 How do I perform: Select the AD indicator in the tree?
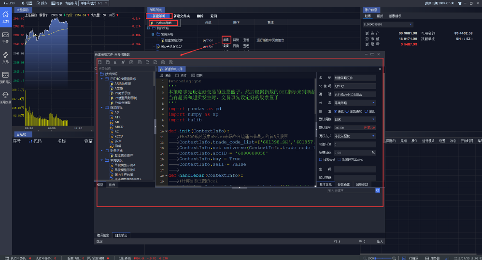[114, 112]
